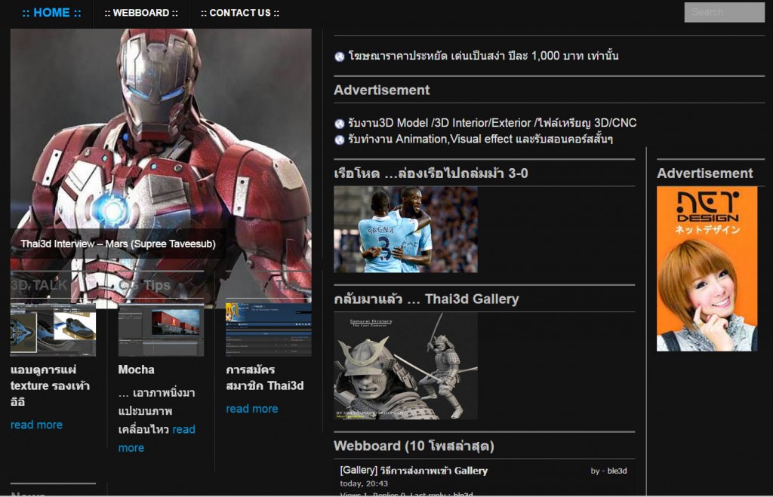Click the Net Design advertisement banner
Screen dimensions: 773x497
(707, 268)
